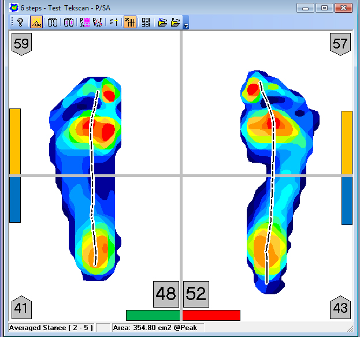360x337 pixels.
Task: Click the top-left quadrant value 59
Action: click(21, 43)
